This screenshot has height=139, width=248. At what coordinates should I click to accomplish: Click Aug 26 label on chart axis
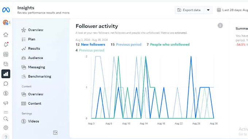point(196,123)
